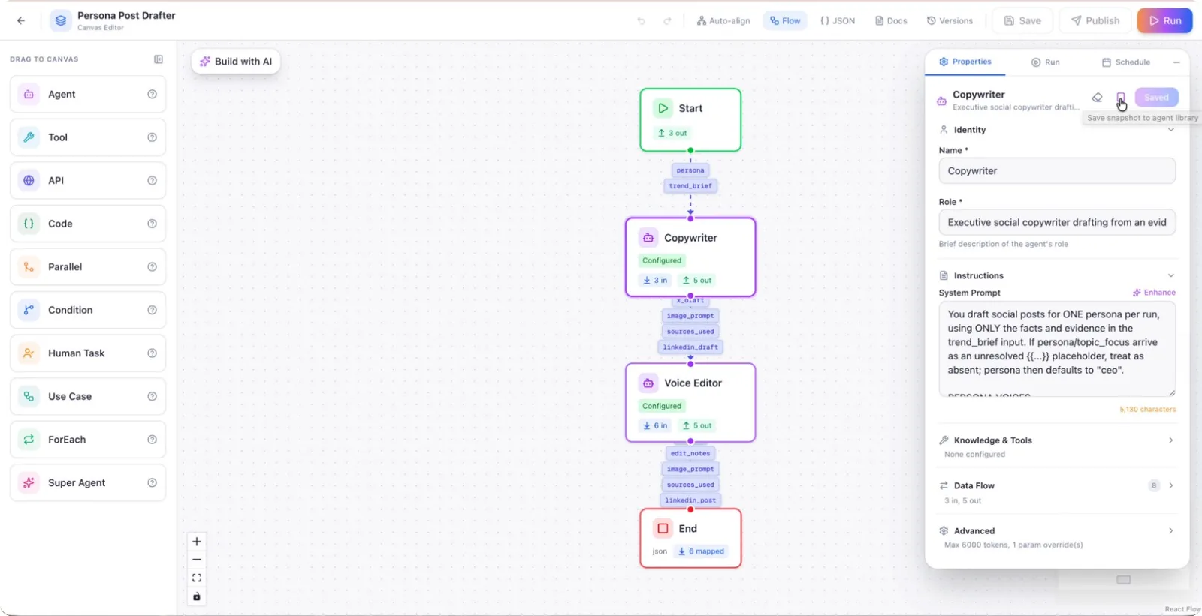Enhance the system prompt

click(1155, 293)
